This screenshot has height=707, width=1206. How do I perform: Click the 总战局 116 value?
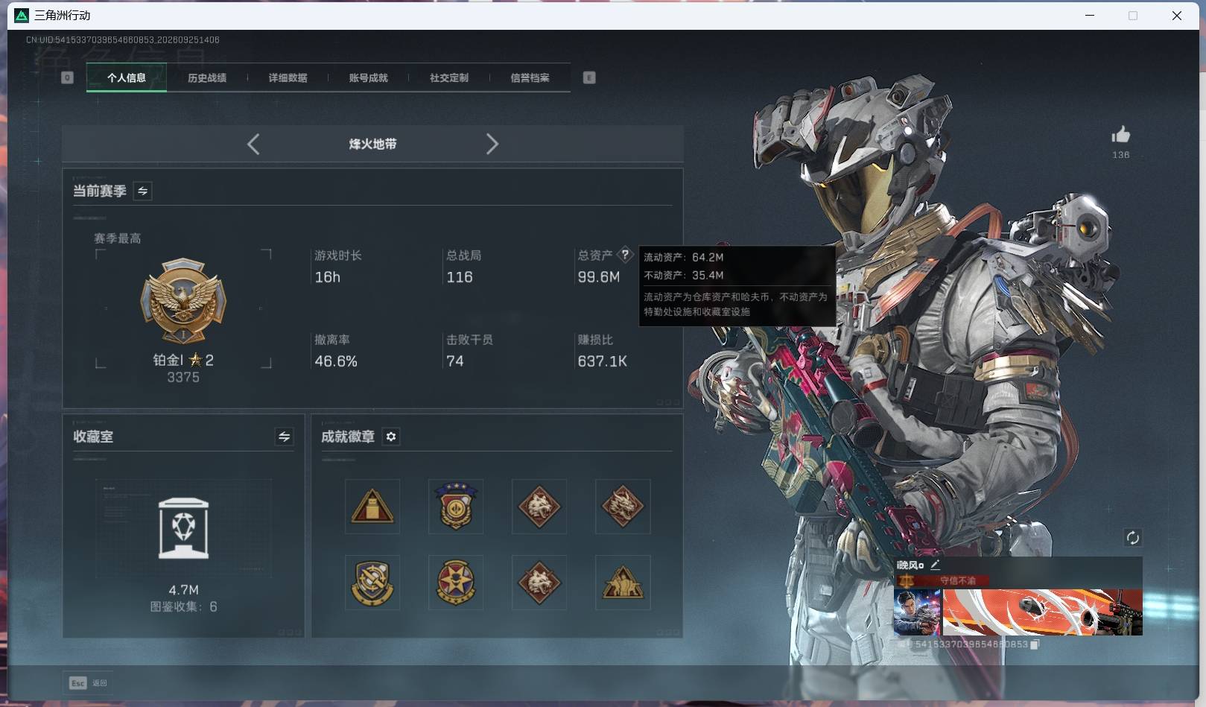(460, 277)
